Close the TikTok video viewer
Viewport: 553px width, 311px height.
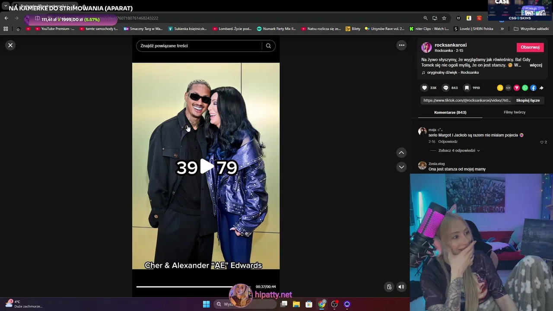pyautogui.click(x=10, y=45)
